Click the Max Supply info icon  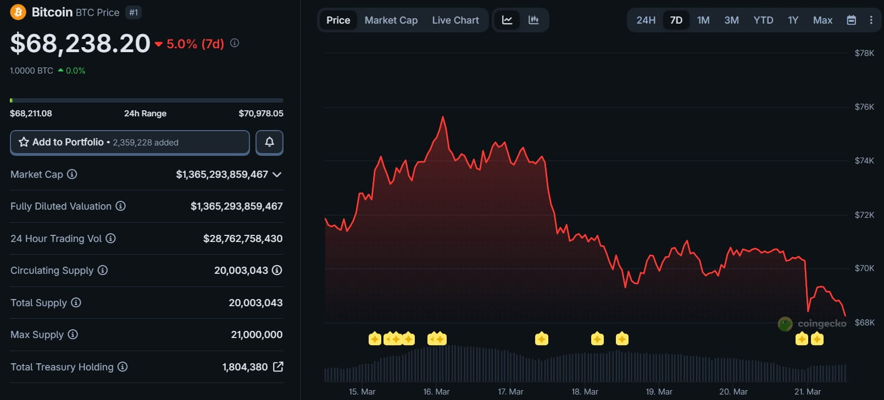pyautogui.click(x=73, y=335)
